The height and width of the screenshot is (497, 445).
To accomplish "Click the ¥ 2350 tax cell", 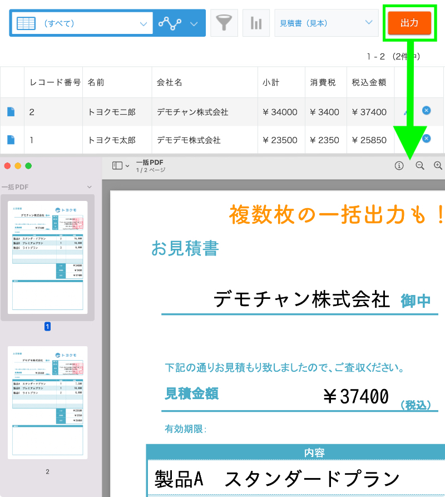I will click(326, 140).
